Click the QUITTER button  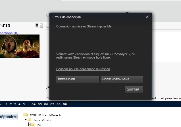tap(134, 90)
